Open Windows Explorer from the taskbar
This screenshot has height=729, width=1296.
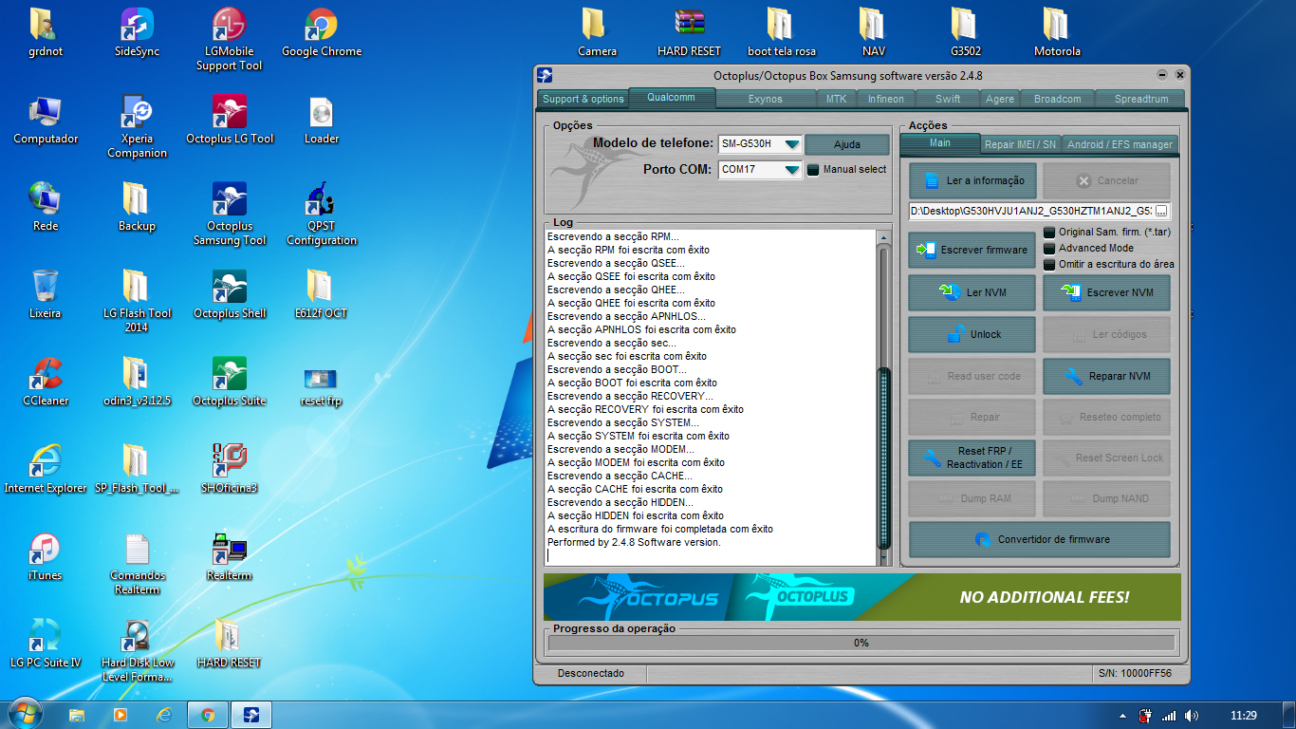coord(77,715)
